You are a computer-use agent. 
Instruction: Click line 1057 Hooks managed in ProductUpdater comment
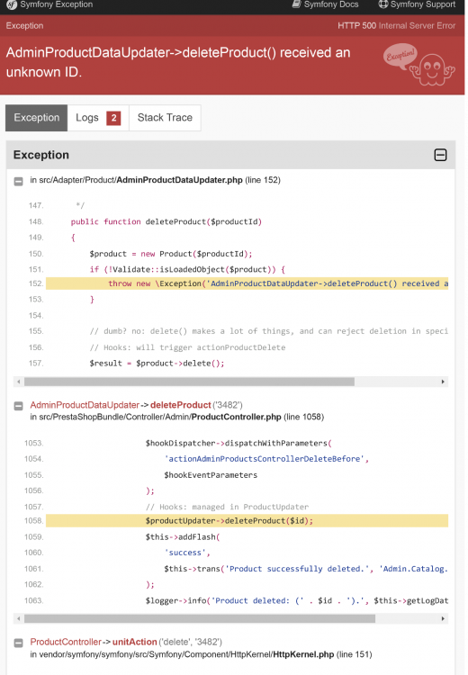227,507
